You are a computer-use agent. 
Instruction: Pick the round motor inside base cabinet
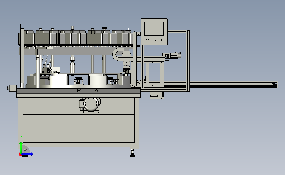(91, 104)
